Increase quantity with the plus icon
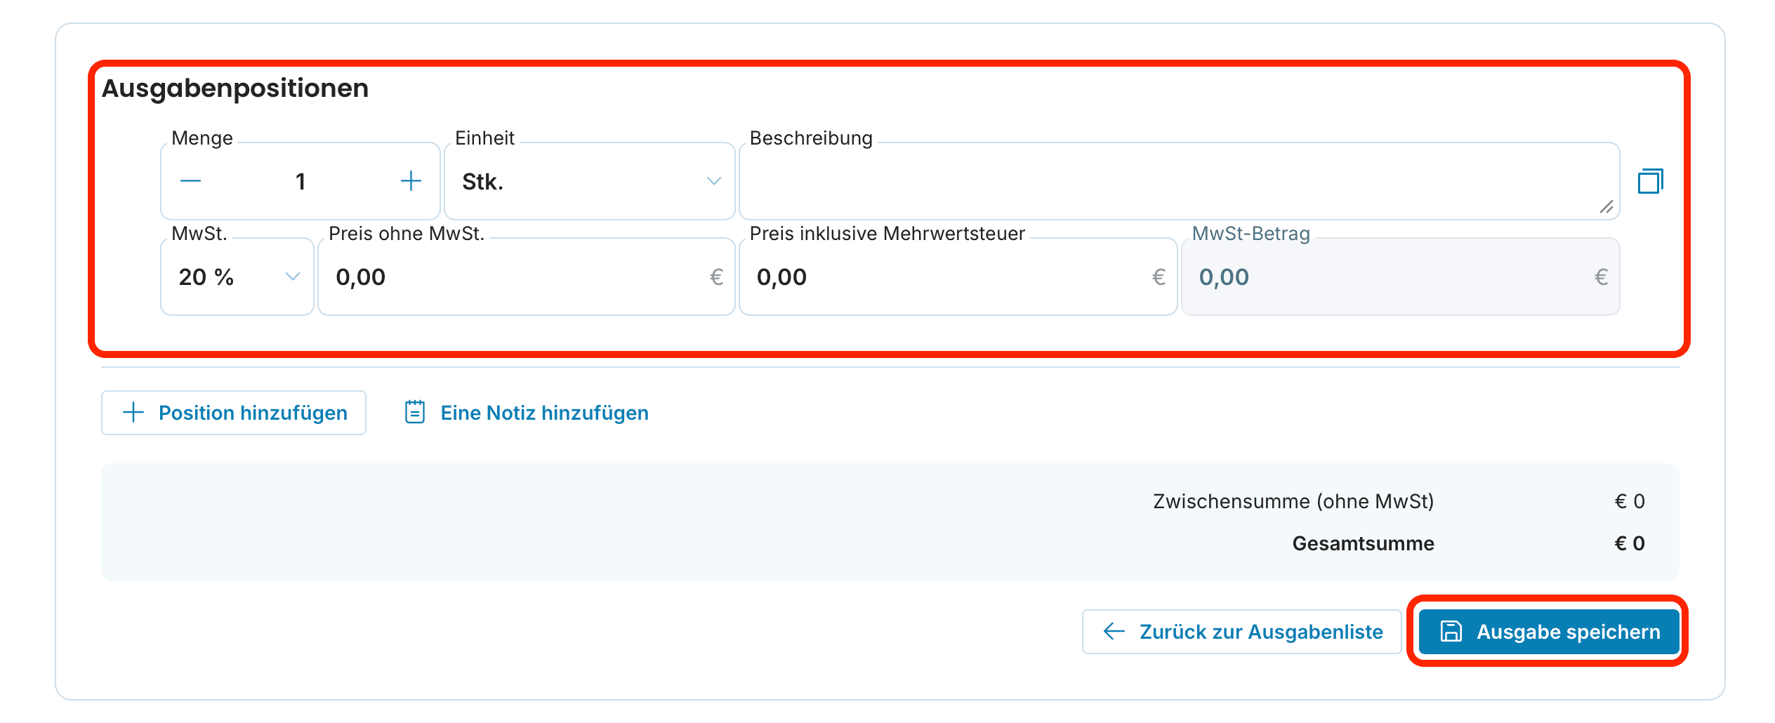 pyautogui.click(x=411, y=181)
